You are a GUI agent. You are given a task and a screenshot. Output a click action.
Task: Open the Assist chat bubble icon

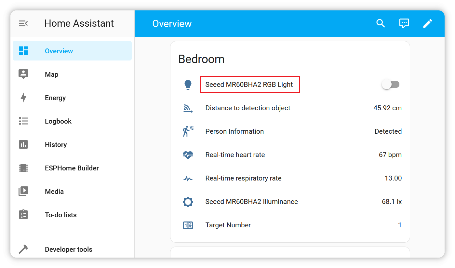point(404,23)
